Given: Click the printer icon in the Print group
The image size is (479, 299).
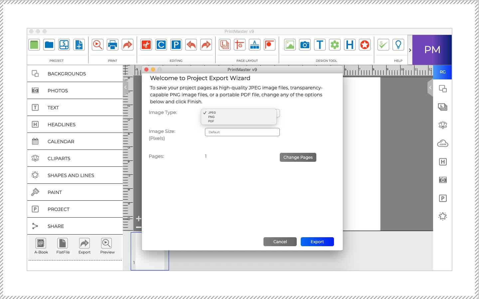Looking at the screenshot, I should coord(112,45).
